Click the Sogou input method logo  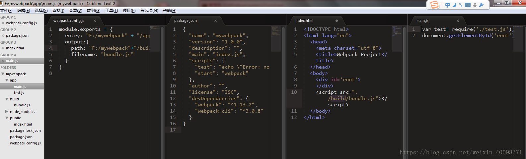[x=434, y=5]
